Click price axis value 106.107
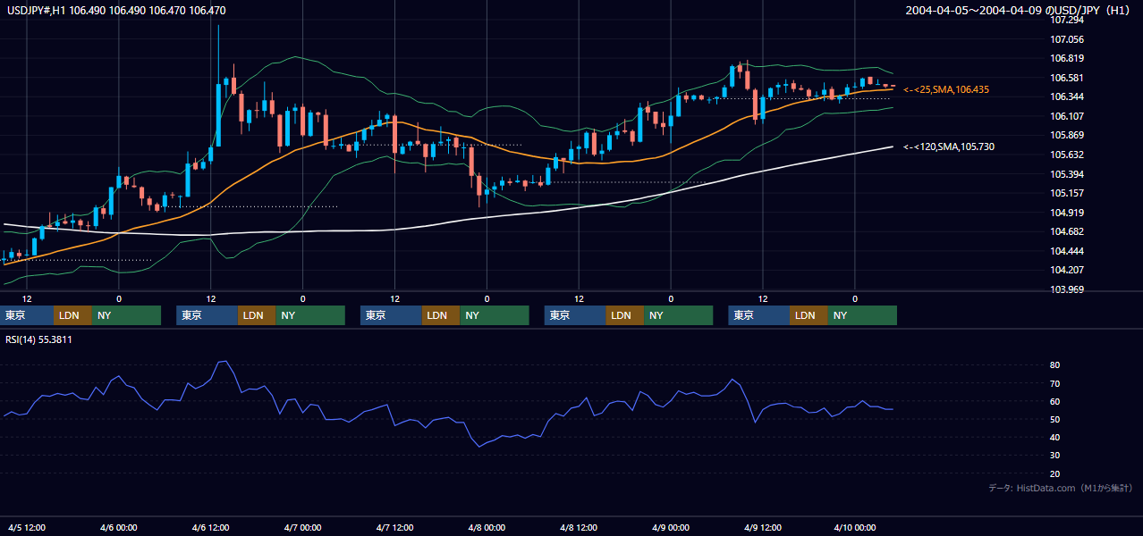 coord(1067,116)
